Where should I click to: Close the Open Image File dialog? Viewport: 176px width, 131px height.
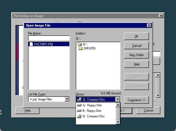pos(149,25)
